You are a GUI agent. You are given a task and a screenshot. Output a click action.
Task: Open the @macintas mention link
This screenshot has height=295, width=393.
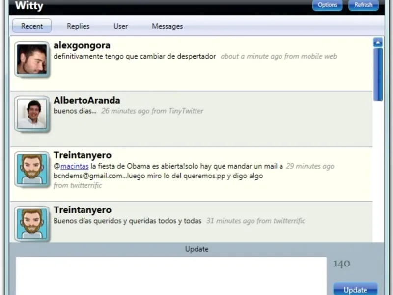coord(75,166)
